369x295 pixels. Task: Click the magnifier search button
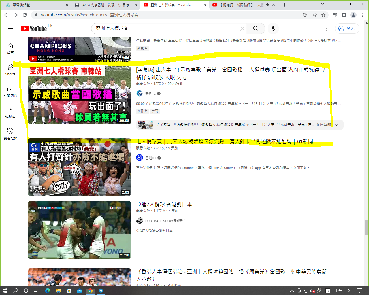[x=256, y=29]
